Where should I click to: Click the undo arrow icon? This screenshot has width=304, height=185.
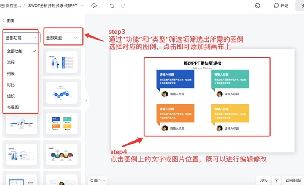click(112, 6)
